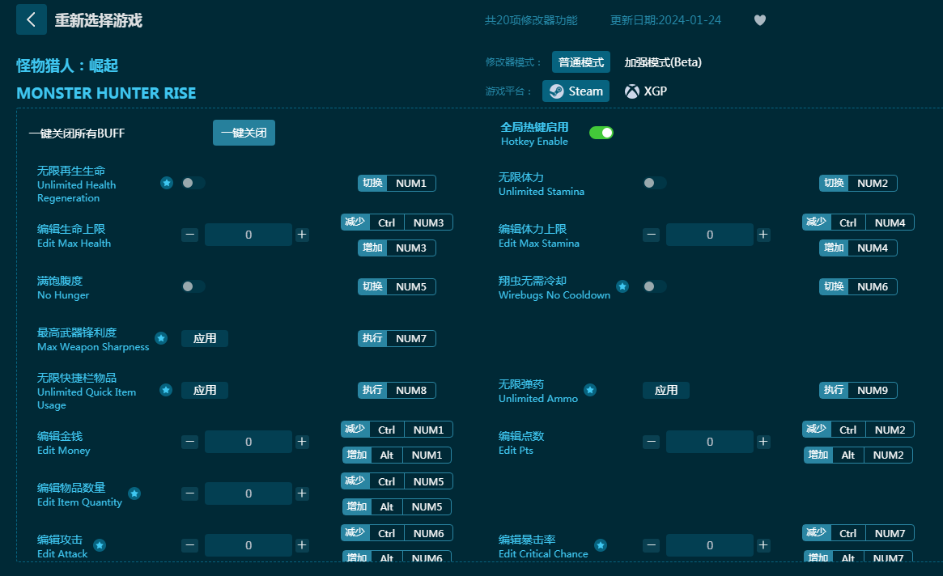Click Edit Critical Chance value field

(x=710, y=545)
